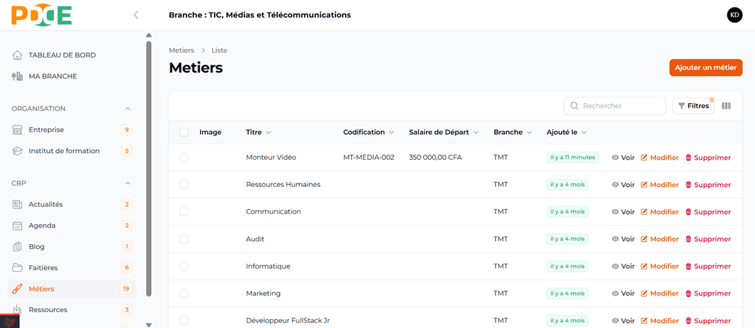
Task: Check the Informatique row checkbox
Action: click(x=184, y=266)
